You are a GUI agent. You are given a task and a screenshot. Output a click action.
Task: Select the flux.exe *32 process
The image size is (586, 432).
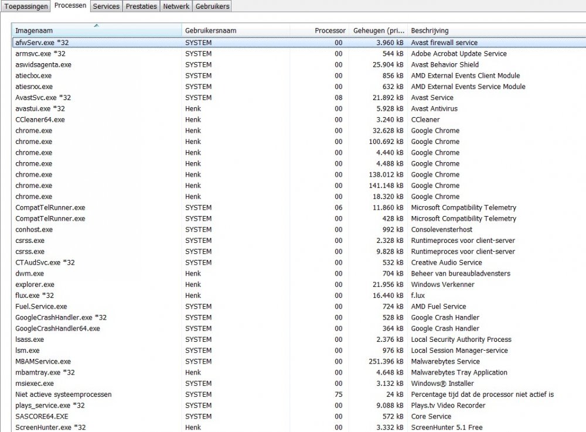click(x=35, y=296)
